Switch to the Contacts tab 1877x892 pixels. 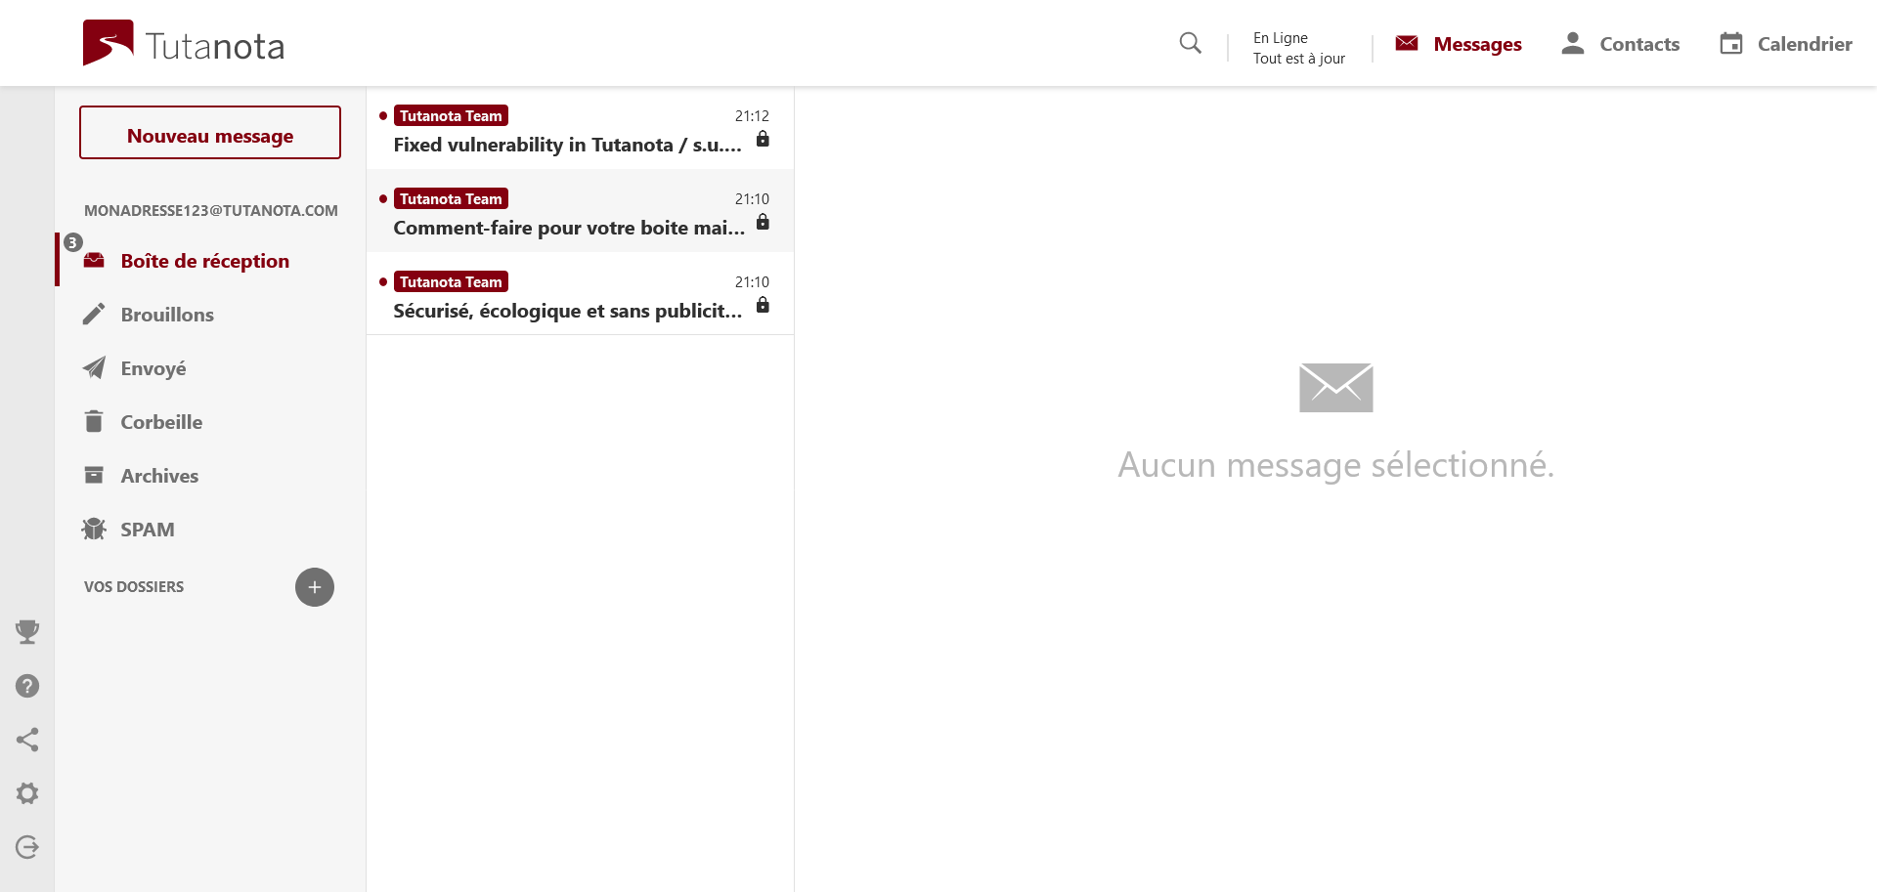click(1620, 44)
